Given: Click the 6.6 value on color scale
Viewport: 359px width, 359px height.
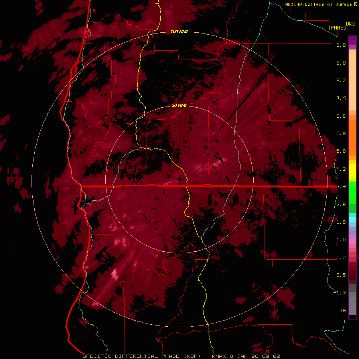Looking at the screenshot, I should pos(341,116).
